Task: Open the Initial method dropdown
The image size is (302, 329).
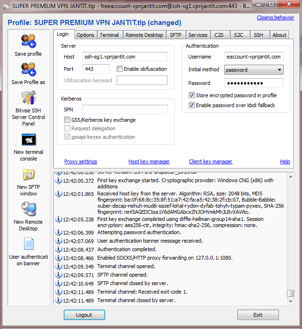Action: 254,70
